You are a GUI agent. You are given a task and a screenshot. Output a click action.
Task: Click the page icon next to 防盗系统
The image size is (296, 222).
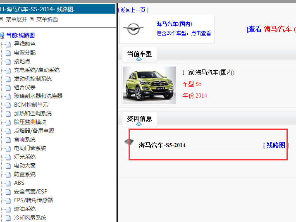tap(8, 174)
